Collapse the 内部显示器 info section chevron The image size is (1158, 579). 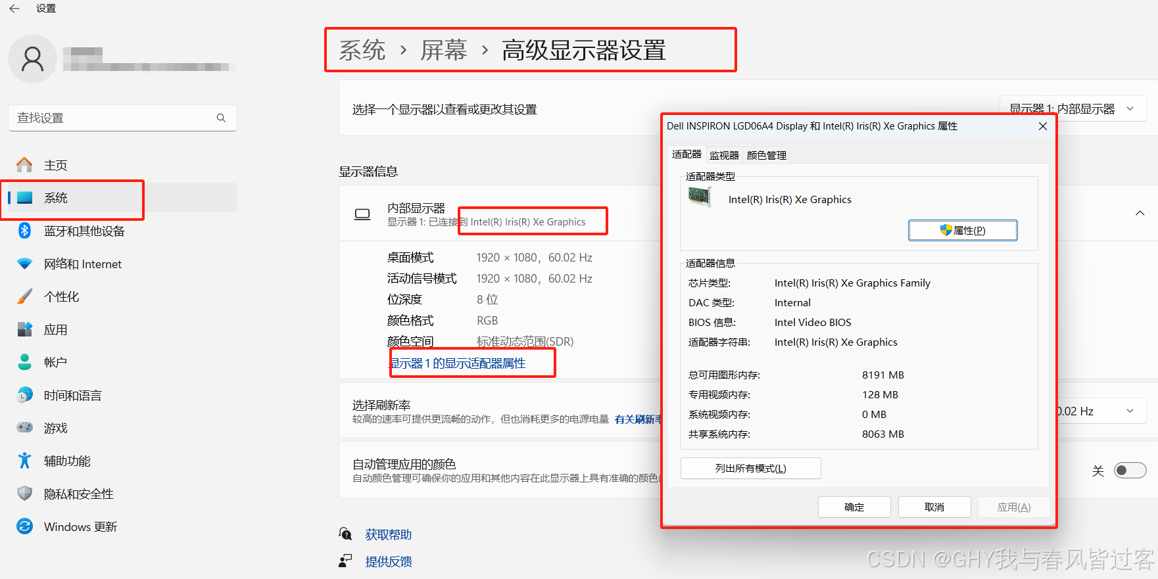coord(1140,213)
